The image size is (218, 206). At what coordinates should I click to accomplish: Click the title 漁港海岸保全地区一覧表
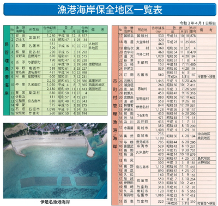click(x=110, y=9)
